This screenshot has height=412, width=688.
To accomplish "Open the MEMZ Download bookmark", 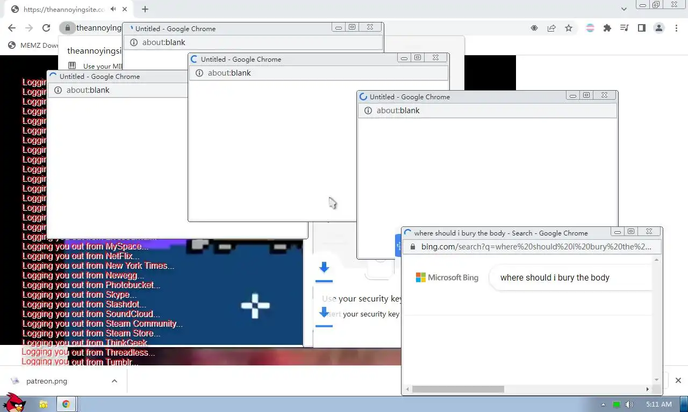I will point(33,46).
